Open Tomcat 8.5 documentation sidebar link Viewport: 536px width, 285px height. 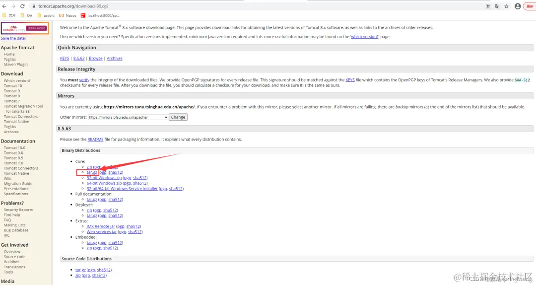[x=13, y=158]
